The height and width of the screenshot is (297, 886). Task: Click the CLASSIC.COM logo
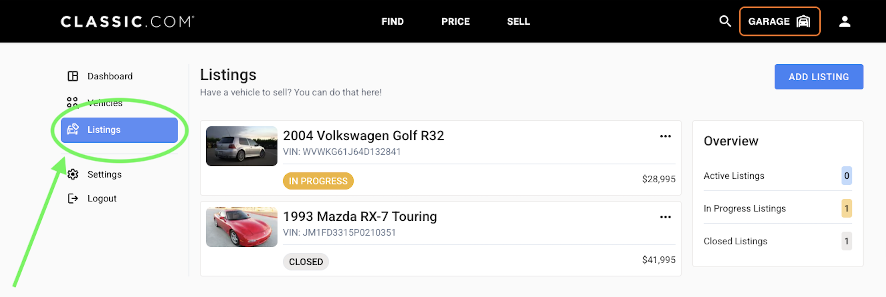(x=127, y=22)
